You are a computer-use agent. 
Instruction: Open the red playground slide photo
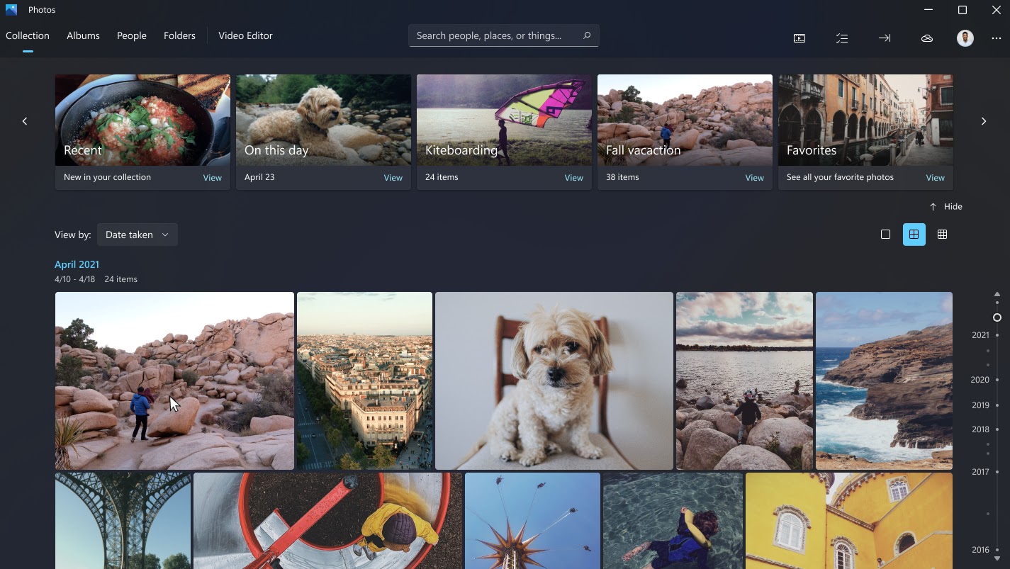coord(327,521)
